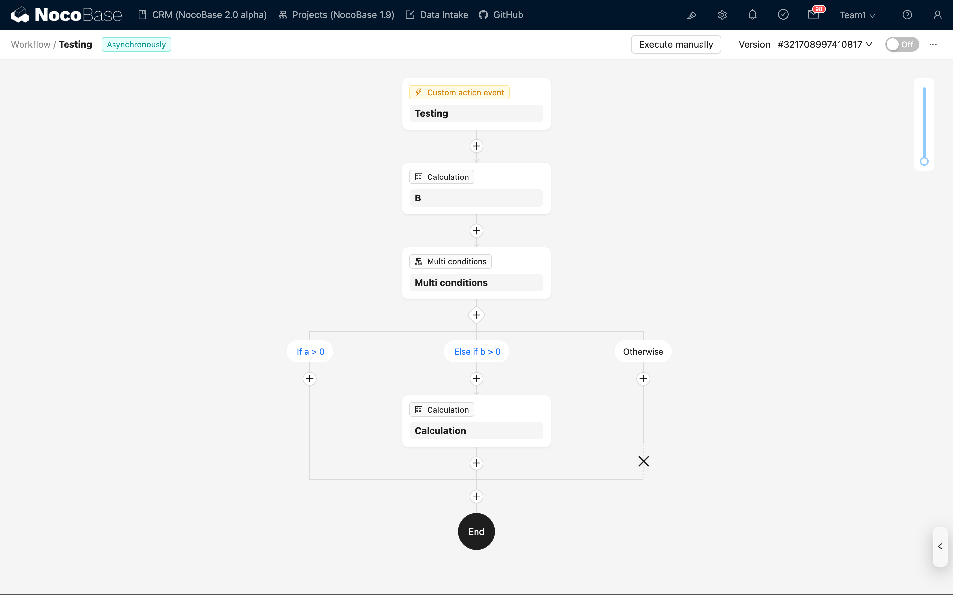The width and height of the screenshot is (953, 595).
Task: Click the diamond plus to add a branch
Action: (476, 315)
